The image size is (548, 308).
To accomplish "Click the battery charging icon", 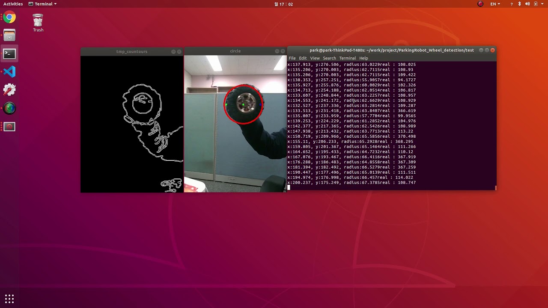I will click(536, 4).
